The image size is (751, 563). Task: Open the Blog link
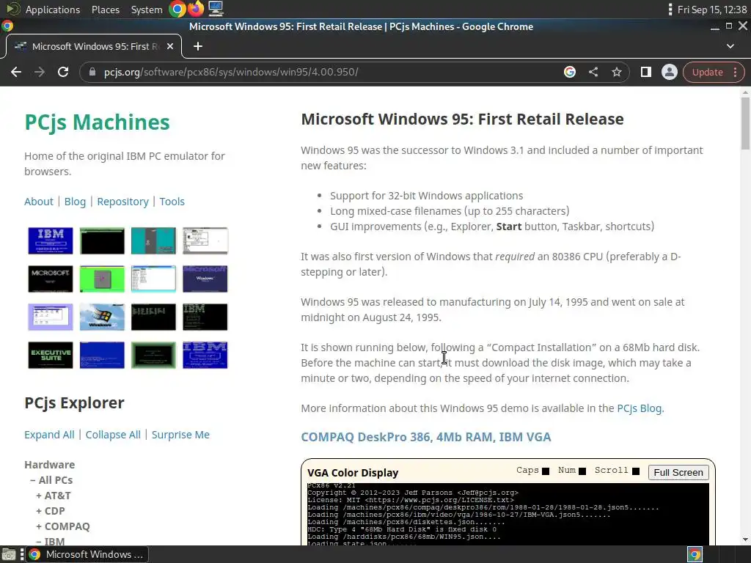pos(76,202)
